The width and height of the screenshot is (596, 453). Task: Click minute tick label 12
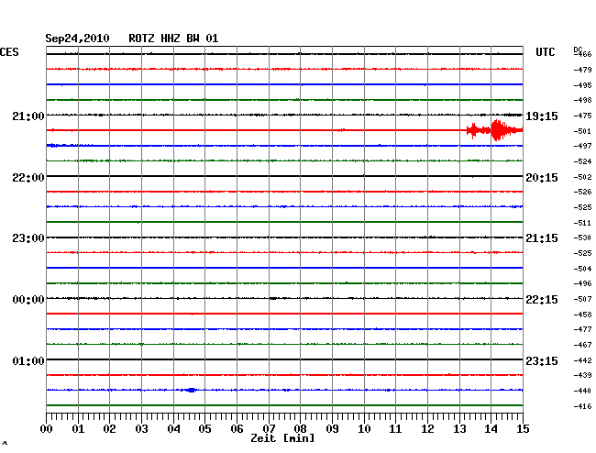427,429
